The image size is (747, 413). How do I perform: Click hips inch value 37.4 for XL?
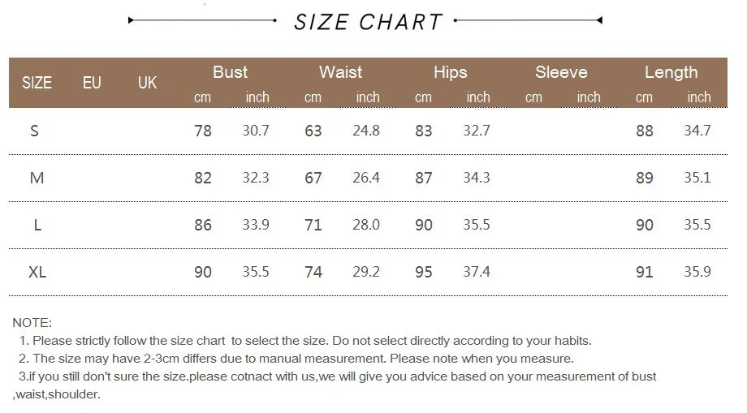tap(477, 273)
